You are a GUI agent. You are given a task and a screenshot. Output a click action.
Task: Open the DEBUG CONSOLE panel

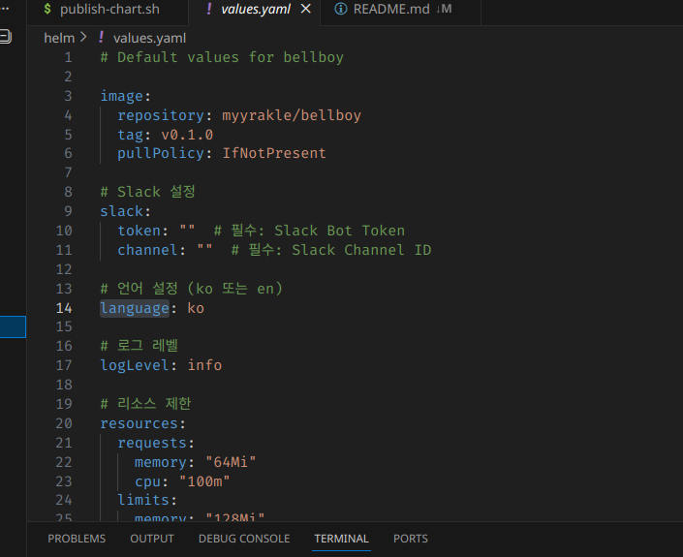click(244, 539)
